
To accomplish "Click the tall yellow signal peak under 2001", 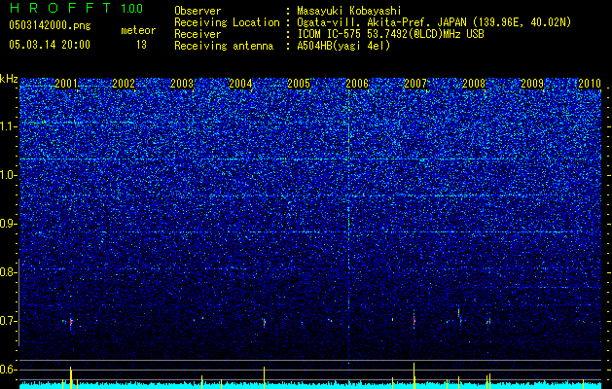I will [71, 377].
